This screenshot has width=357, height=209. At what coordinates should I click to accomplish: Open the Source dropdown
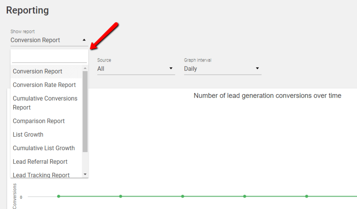(x=136, y=68)
